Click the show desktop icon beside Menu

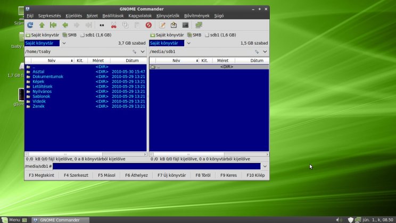[24, 220]
